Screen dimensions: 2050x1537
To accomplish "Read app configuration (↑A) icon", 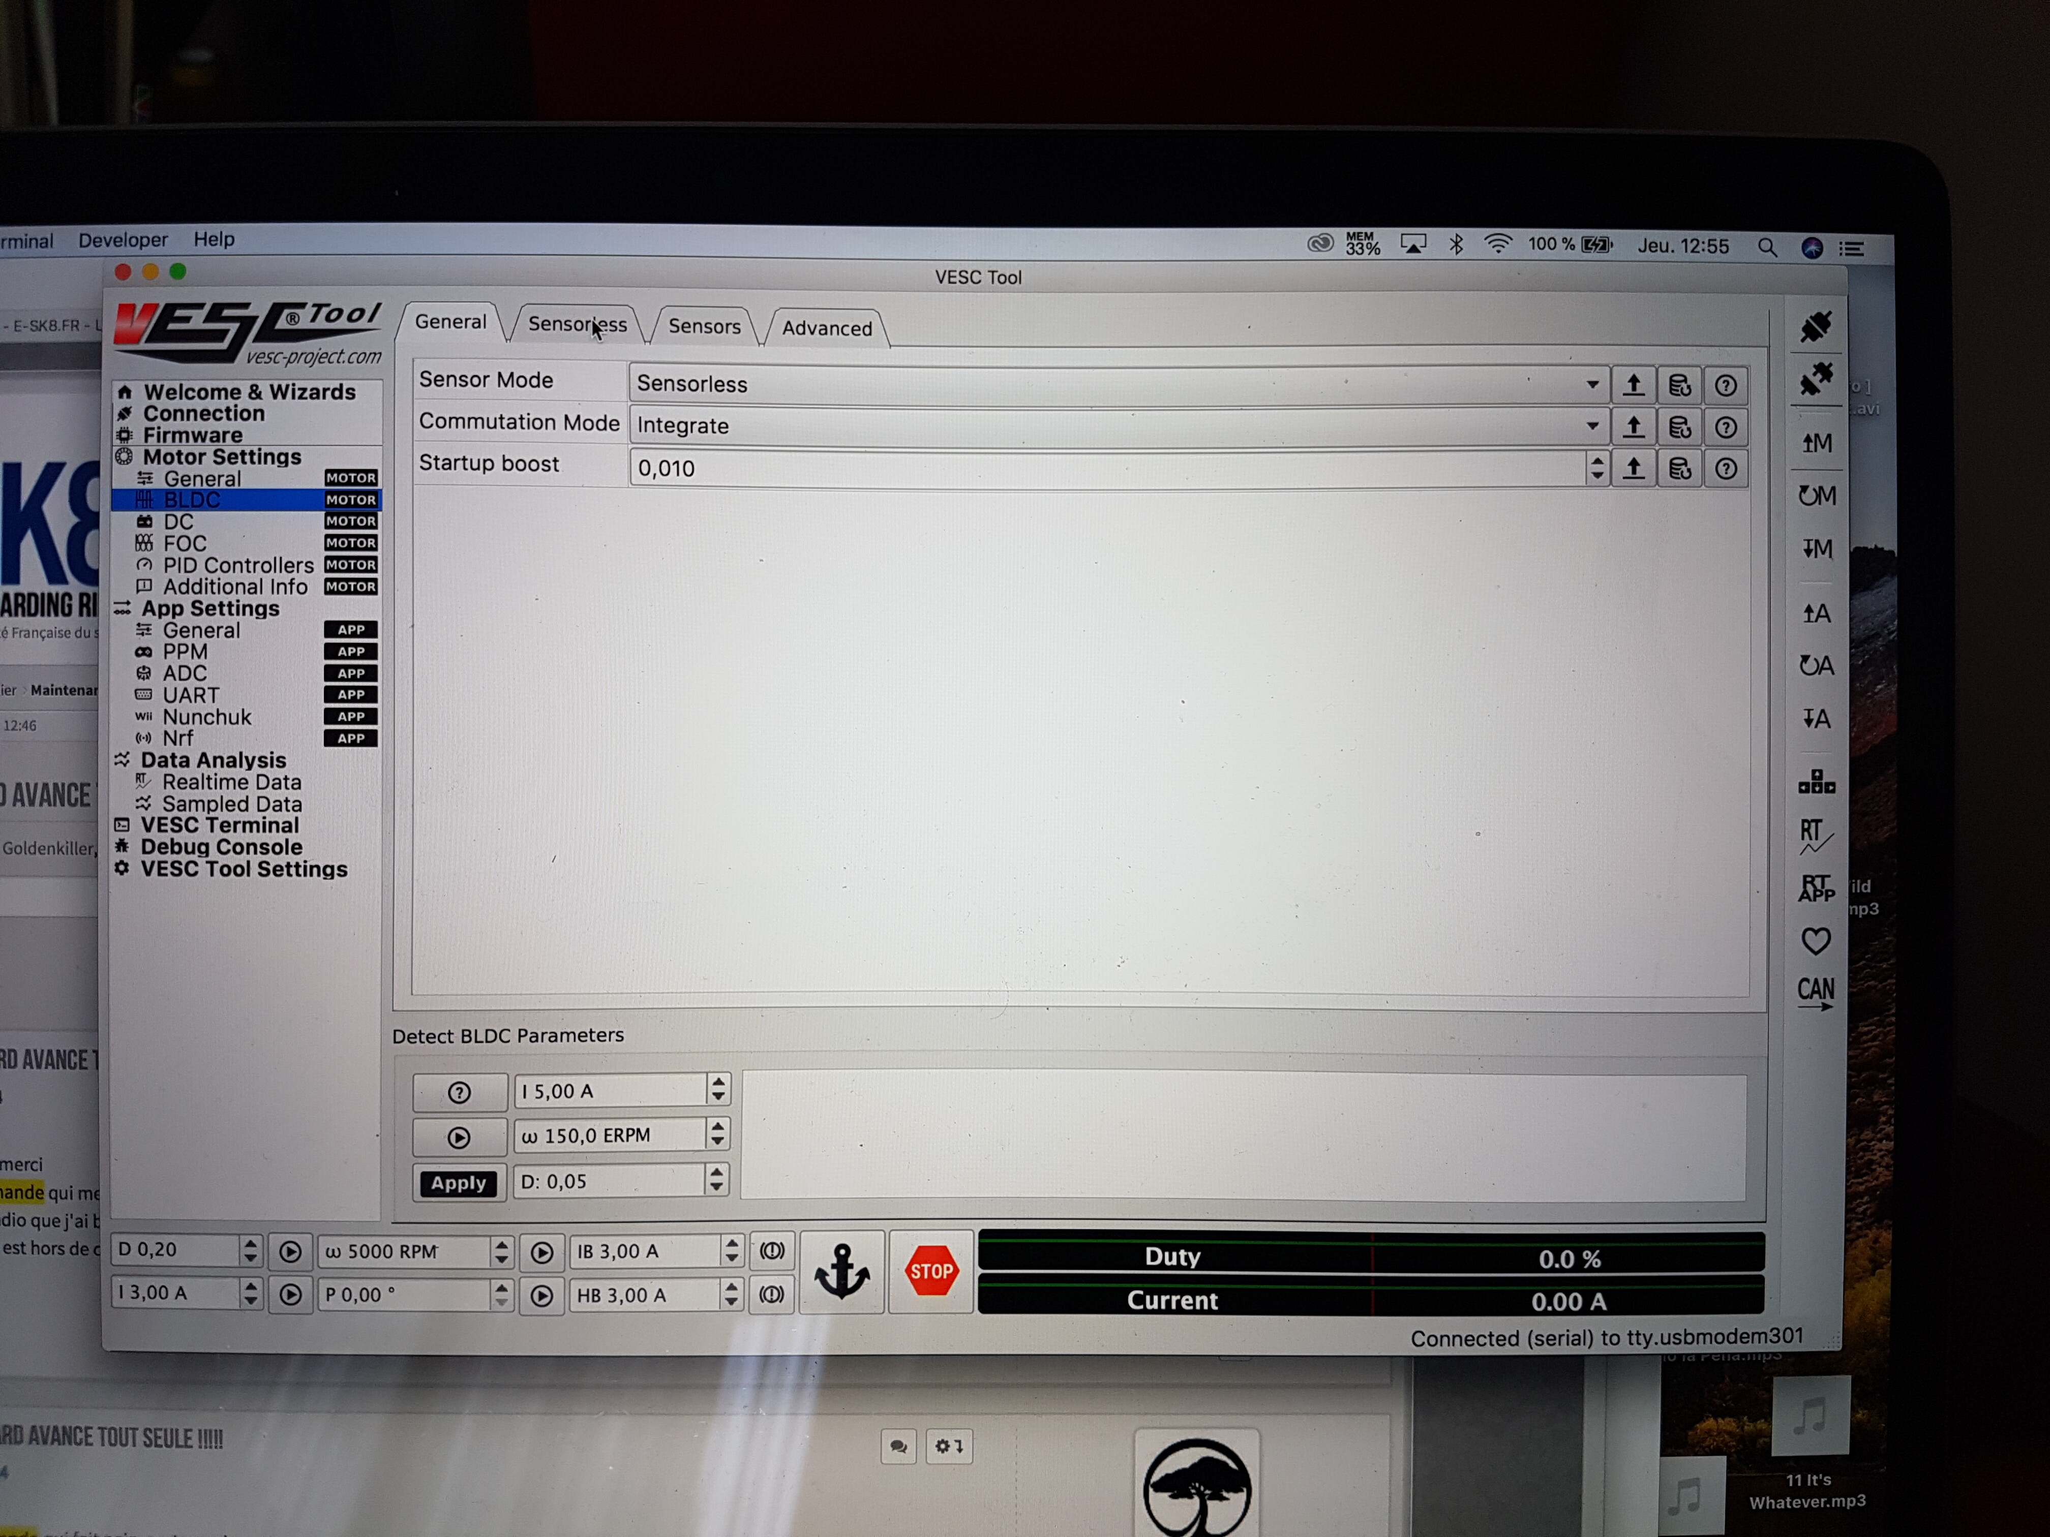I will tap(1816, 613).
